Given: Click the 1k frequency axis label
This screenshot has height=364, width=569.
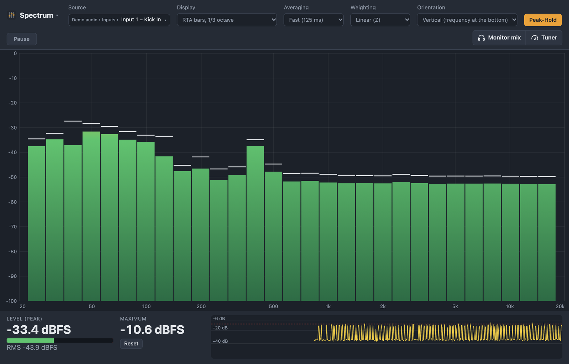Looking at the screenshot, I should tap(328, 306).
